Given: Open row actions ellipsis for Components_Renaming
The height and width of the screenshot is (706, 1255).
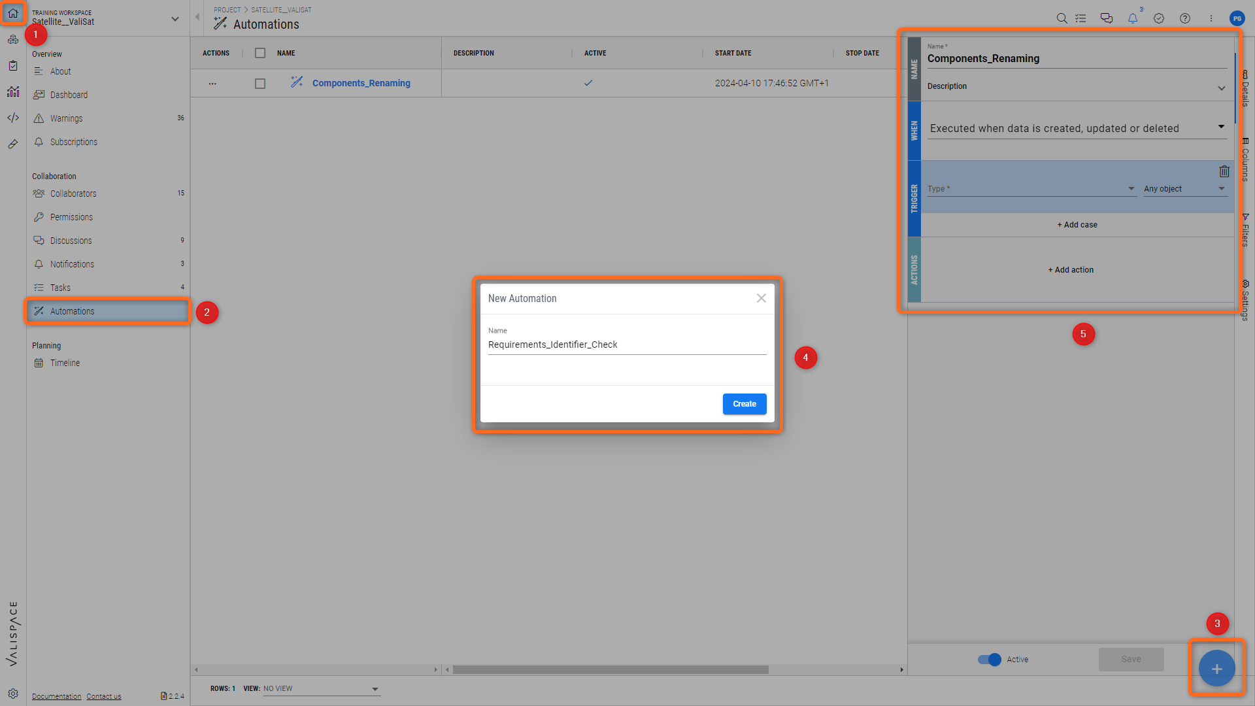Looking at the screenshot, I should 212,84.
